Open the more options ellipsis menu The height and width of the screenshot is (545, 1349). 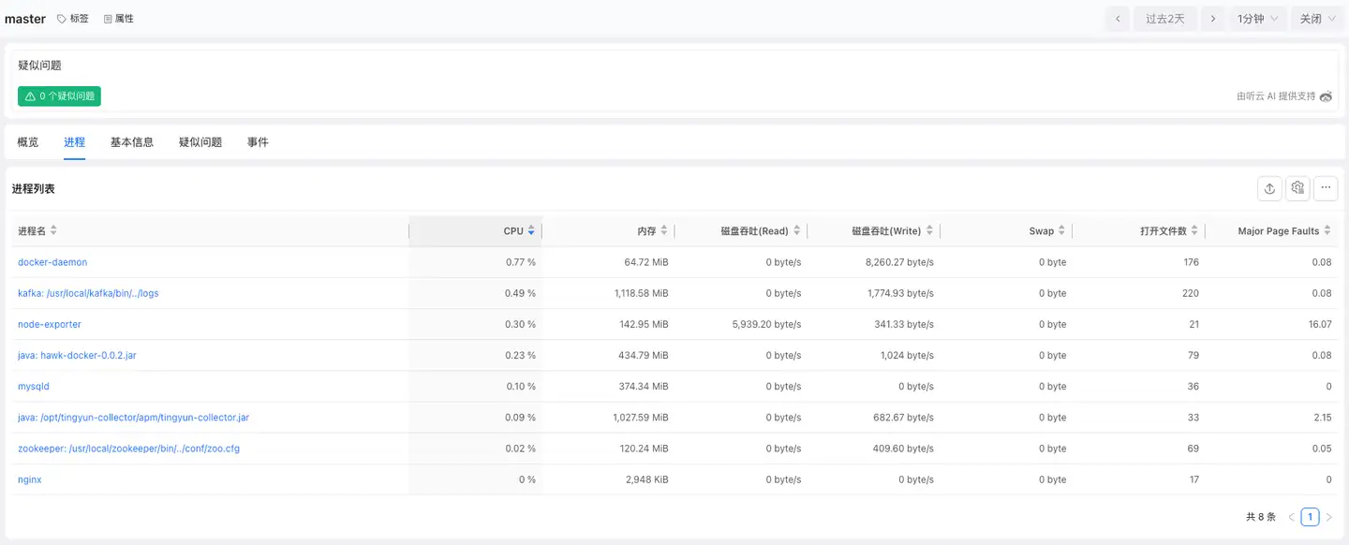pyautogui.click(x=1326, y=188)
